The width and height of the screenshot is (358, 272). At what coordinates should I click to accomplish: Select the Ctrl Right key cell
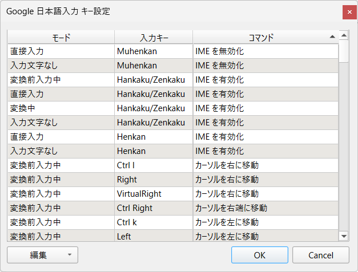(154, 208)
